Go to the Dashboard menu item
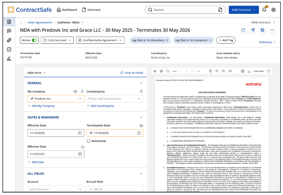The height and width of the screenshot is (195, 283). pos(67,10)
